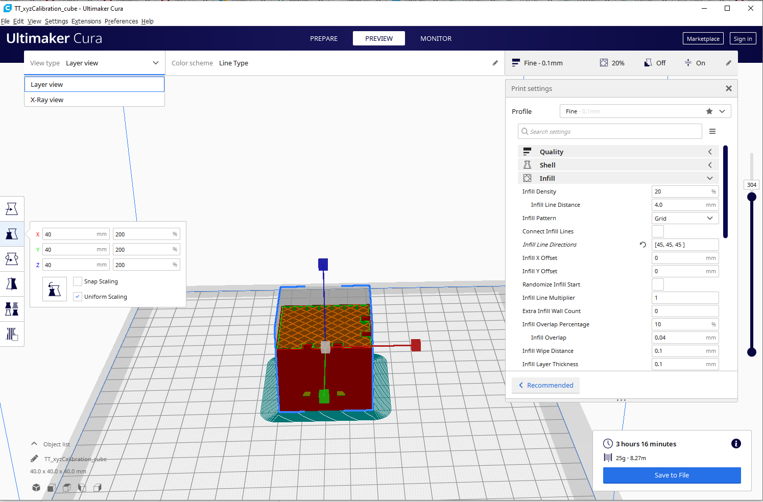The height and width of the screenshot is (502, 763).
Task: Click the layer number 304 field
Action: click(x=752, y=185)
